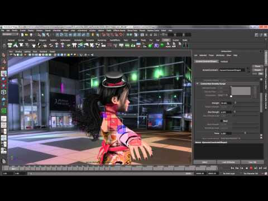Click the animation preferences icon at bottom right

tap(266, 174)
